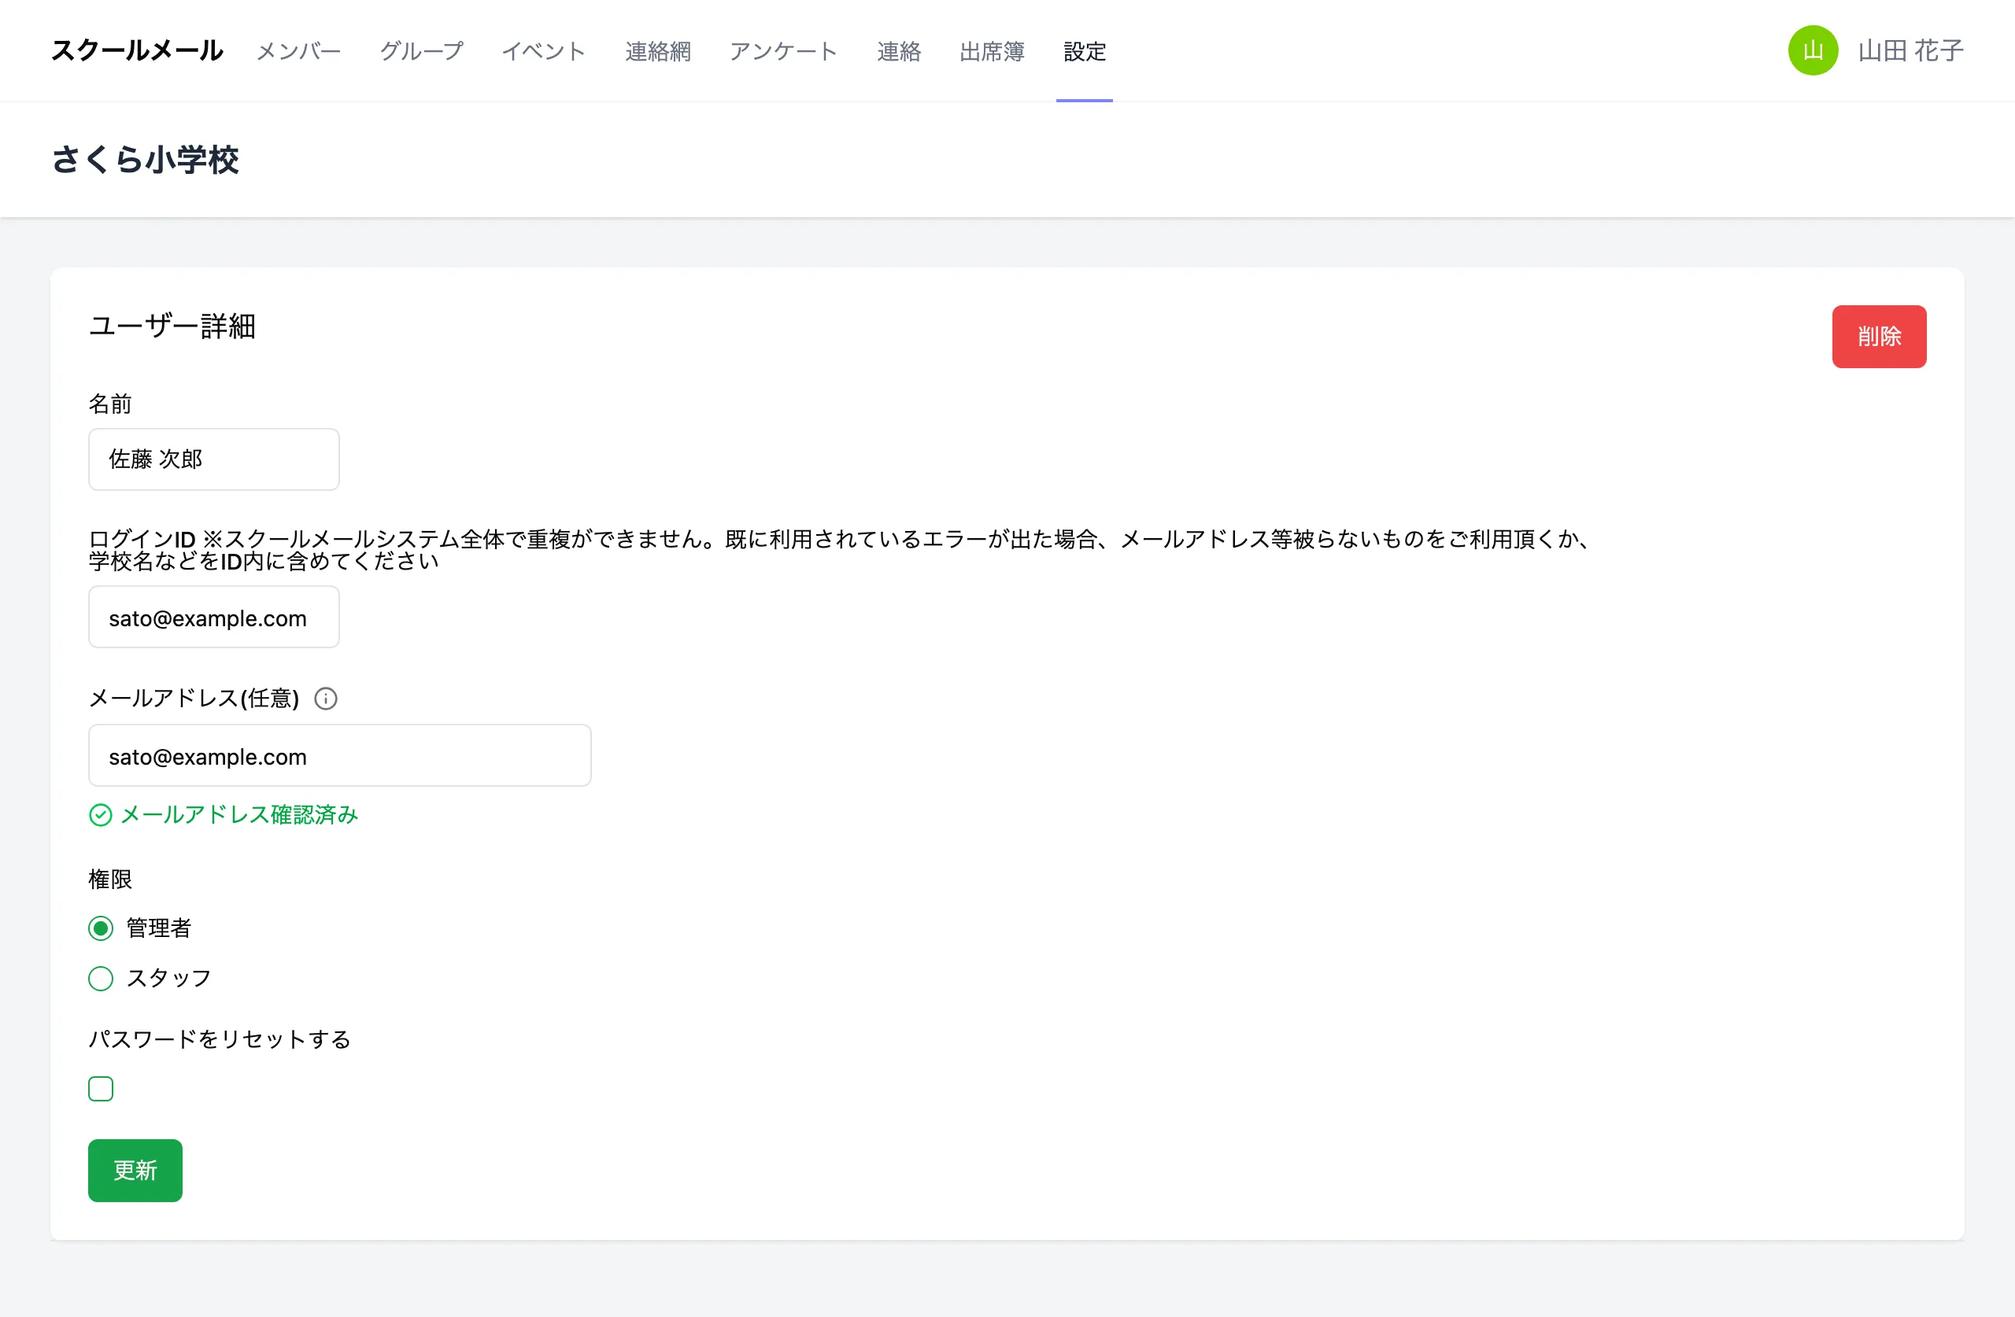This screenshot has height=1317, width=2015.
Task: Go to the 連絡 tab
Action: tap(898, 51)
